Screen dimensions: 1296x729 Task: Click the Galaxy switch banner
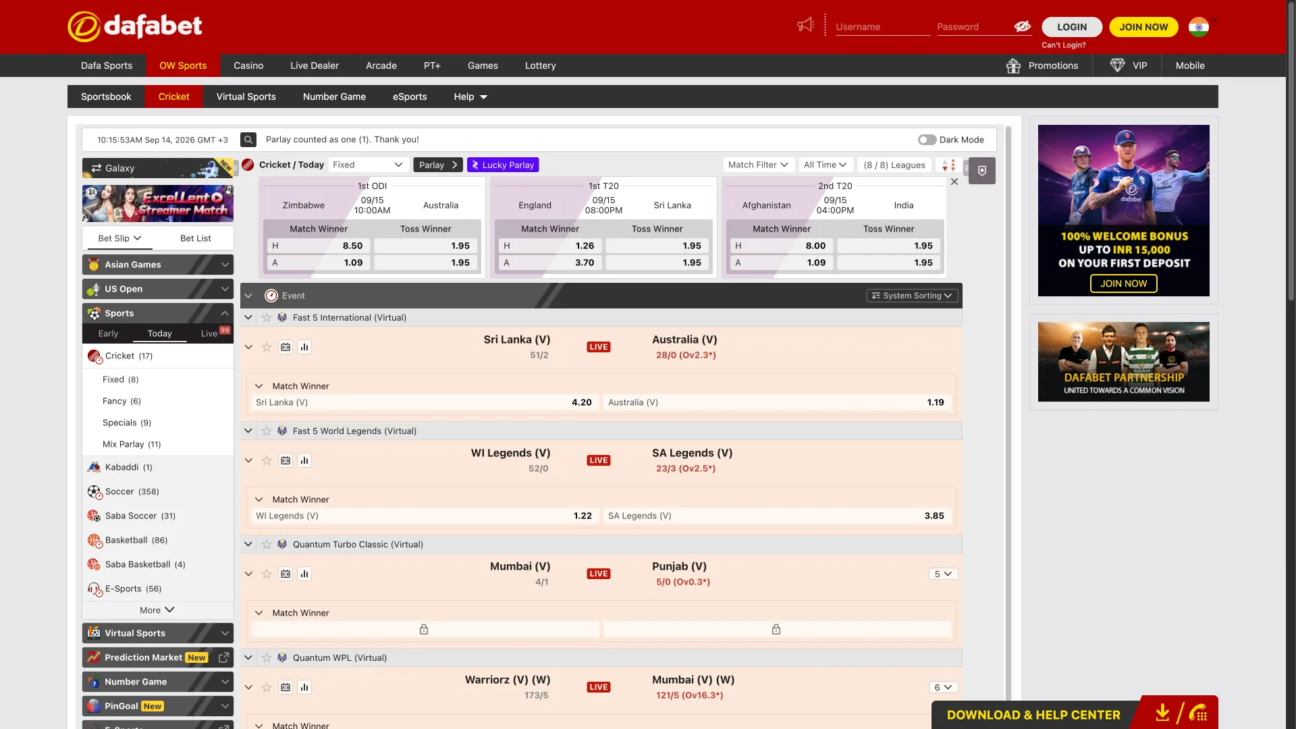pos(158,168)
